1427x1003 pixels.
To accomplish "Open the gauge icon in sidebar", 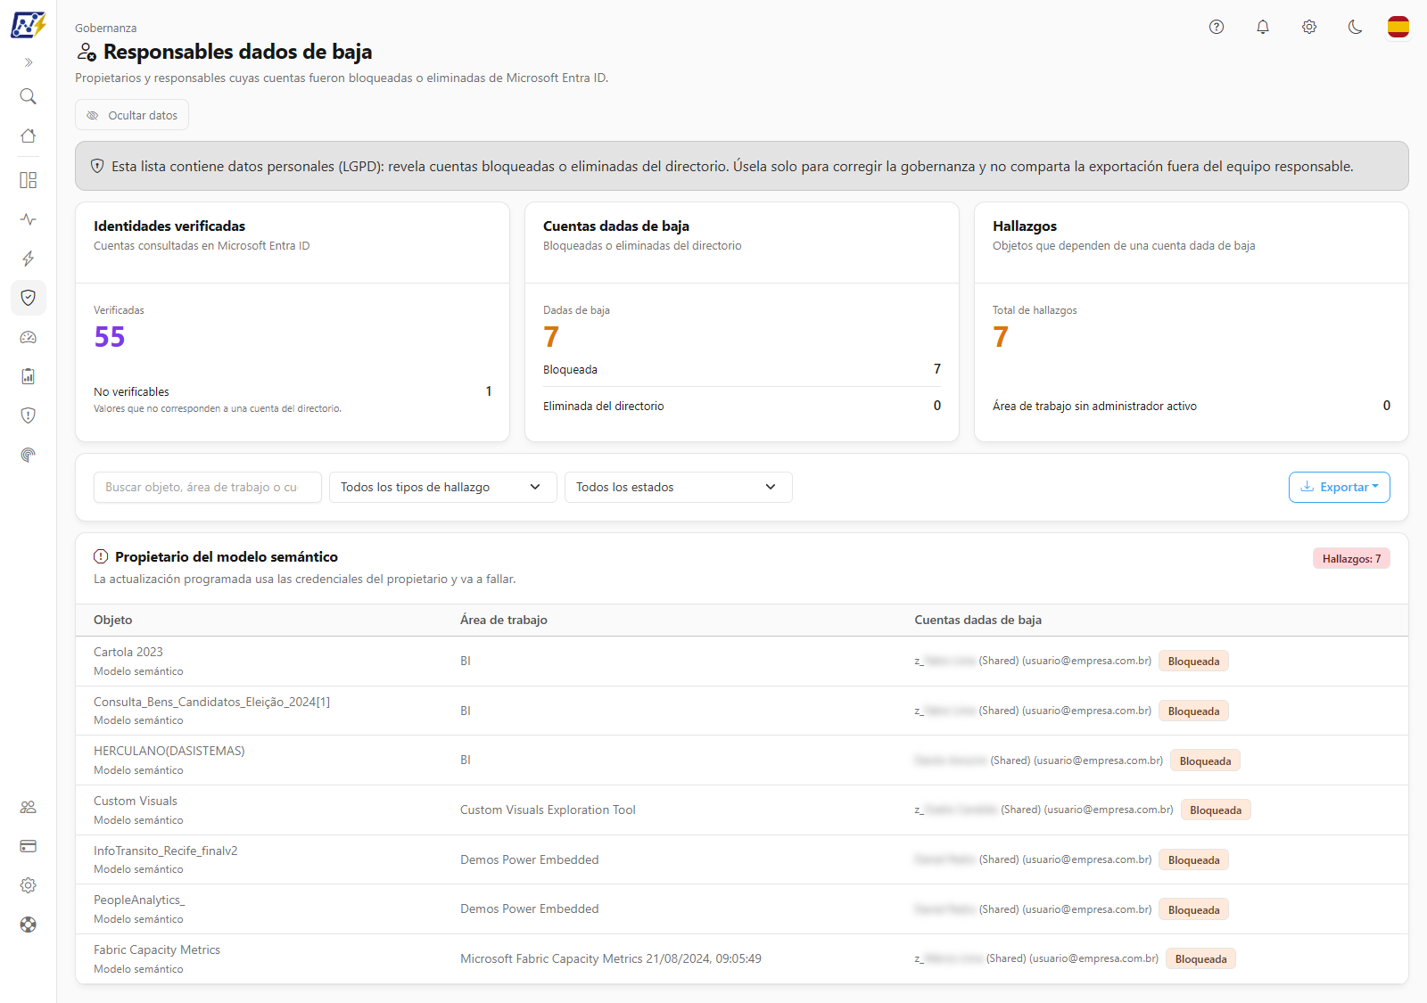I will 29,337.
